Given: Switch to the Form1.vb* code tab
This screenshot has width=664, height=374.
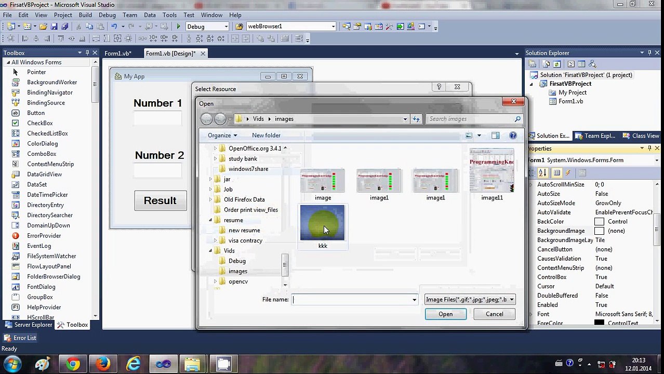Looking at the screenshot, I should [x=118, y=54].
